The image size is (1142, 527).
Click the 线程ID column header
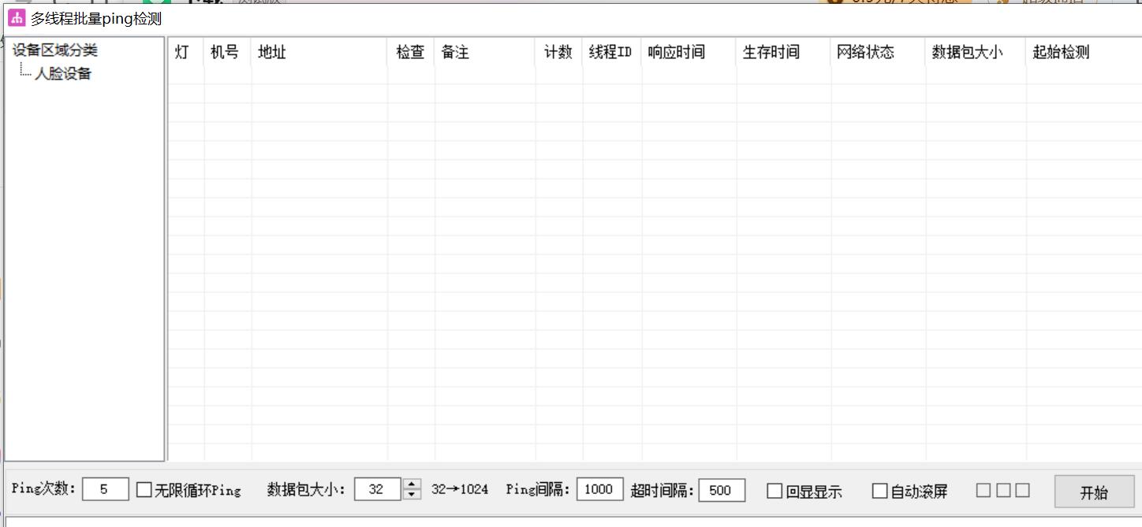pos(611,53)
